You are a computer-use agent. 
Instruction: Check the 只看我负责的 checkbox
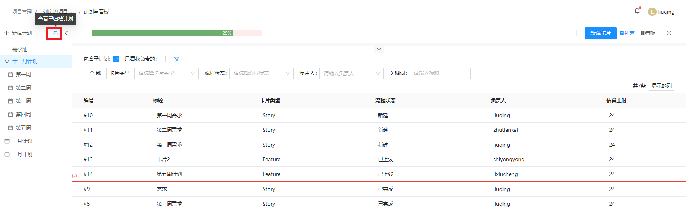pos(162,59)
